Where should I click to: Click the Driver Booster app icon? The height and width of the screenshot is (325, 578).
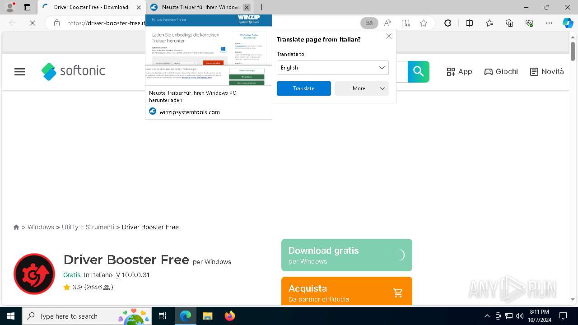(x=34, y=274)
